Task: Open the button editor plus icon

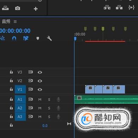Action: click(x=36, y=9)
